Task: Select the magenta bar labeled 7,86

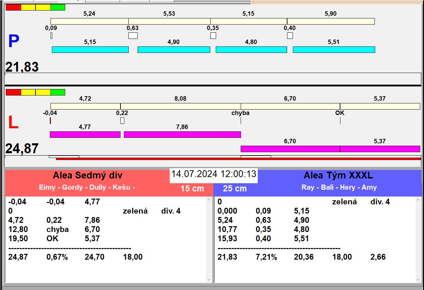Action: [x=182, y=134]
